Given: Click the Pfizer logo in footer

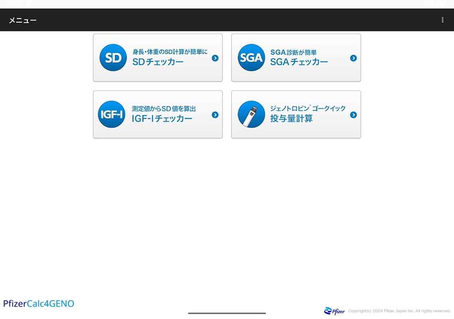Looking at the screenshot, I should click(334, 311).
